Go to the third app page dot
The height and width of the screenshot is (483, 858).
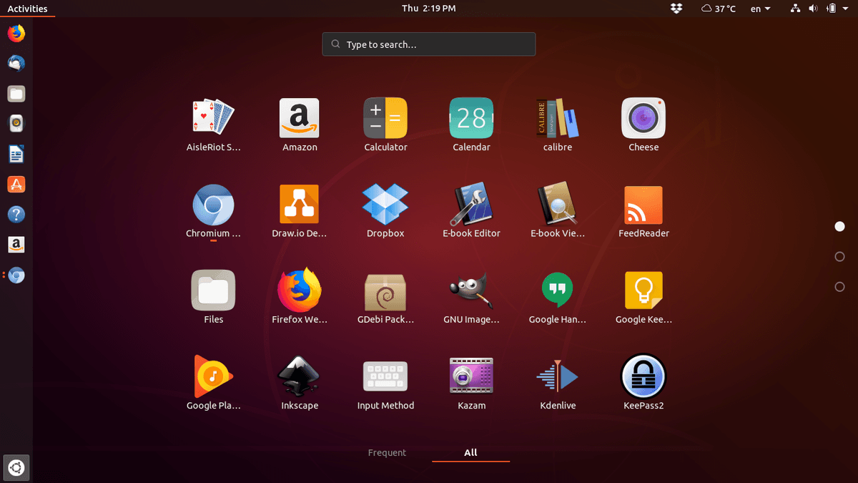[840, 287]
